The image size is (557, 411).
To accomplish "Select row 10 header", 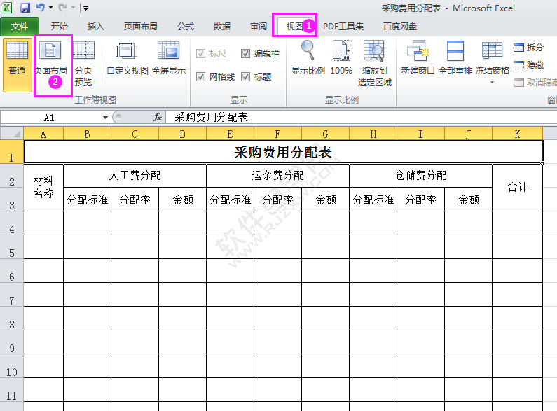I will click(x=12, y=366).
